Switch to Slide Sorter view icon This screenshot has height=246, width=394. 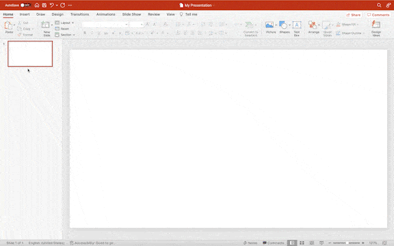(x=302, y=243)
